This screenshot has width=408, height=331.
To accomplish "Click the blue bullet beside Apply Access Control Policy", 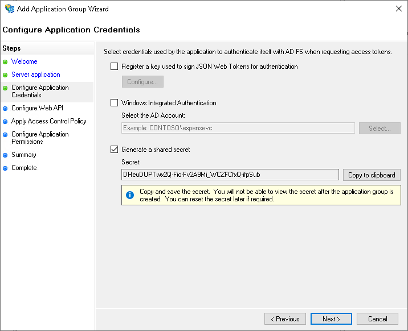I will coord(6,121).
